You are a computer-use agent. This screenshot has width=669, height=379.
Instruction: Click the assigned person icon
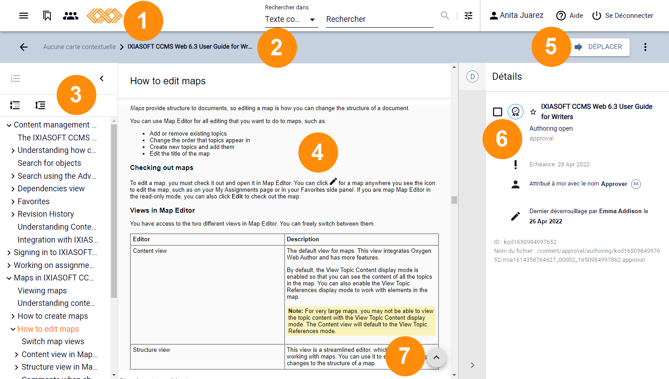[516, 184]
